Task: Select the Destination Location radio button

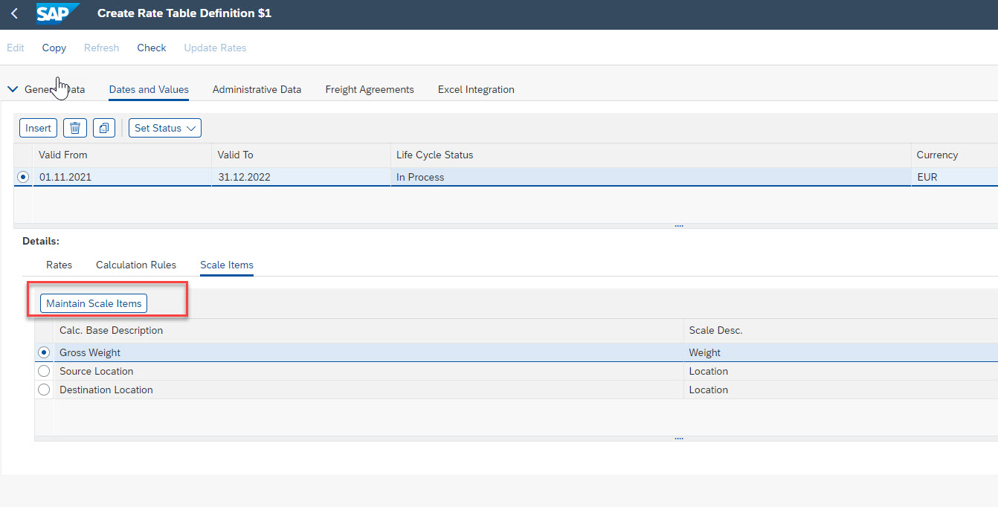Action: coord(44,390)
